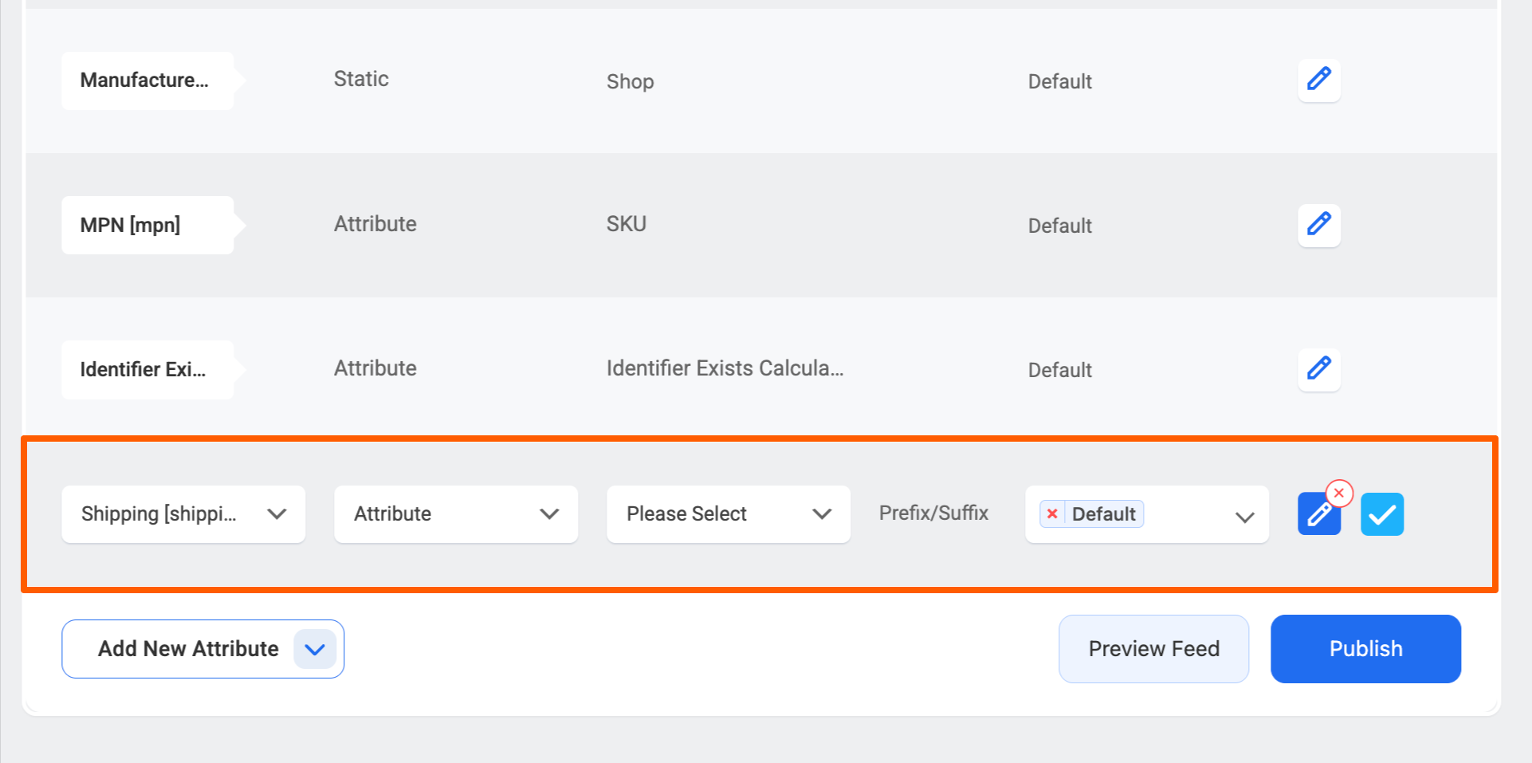Screen dimensions: 1532x763
Task: Click the Prefix/Suffix field
Action: pos(933,513)
